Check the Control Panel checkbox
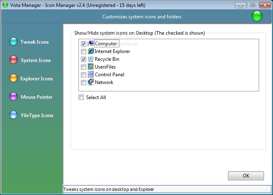The height and width of the screenshot is (195, 273). pyautogui.click(x=83, y=75)
